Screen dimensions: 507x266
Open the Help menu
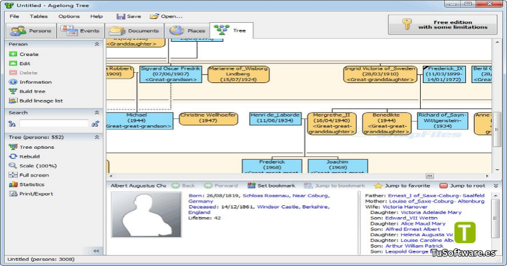pos(96,16)
